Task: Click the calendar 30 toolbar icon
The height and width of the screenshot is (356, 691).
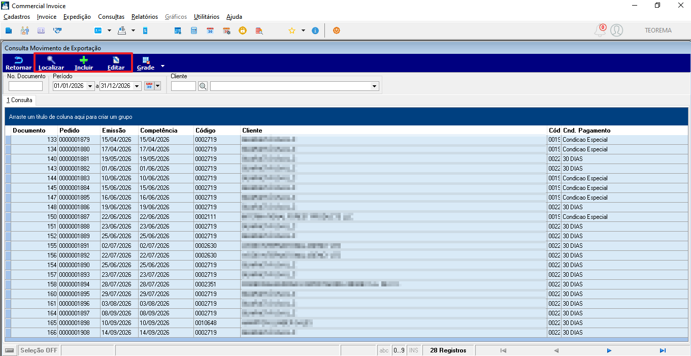Action: coord(210,30)
